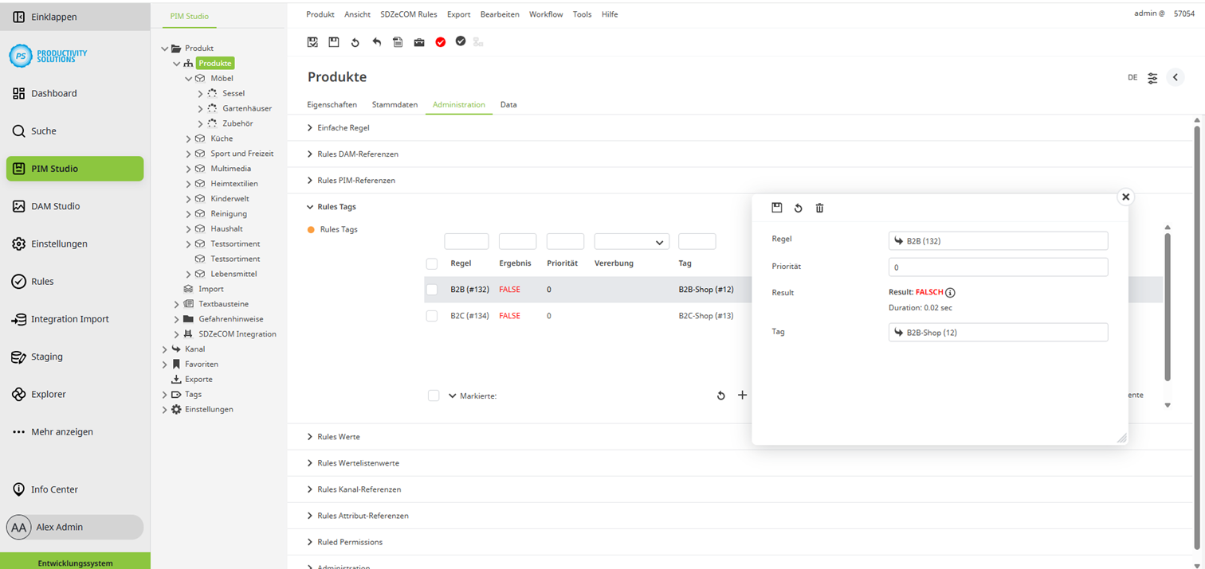The image size is (1205, 569).
Task: Click the save-and-check icon in top toolbar
Action: pos(312,42)
